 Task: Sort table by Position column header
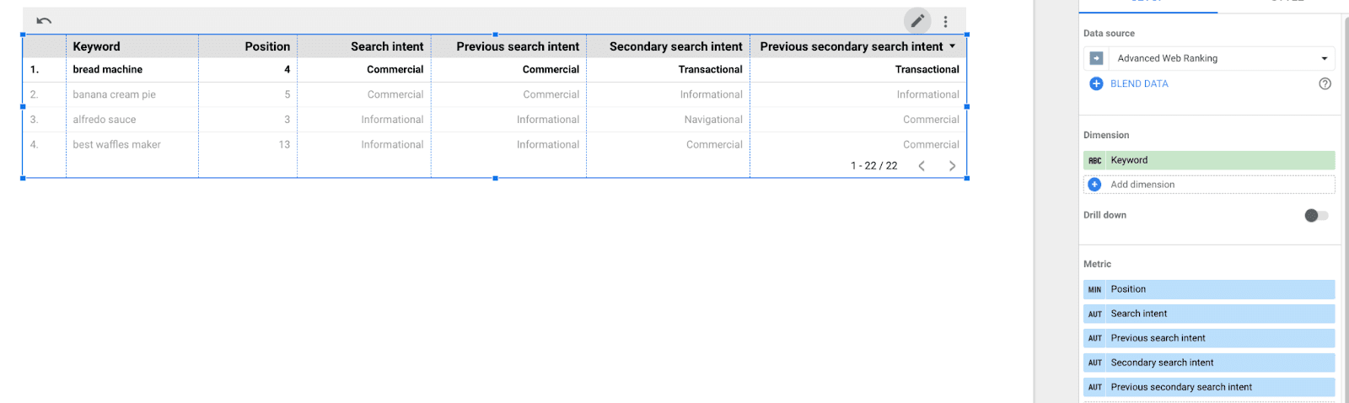267,46
